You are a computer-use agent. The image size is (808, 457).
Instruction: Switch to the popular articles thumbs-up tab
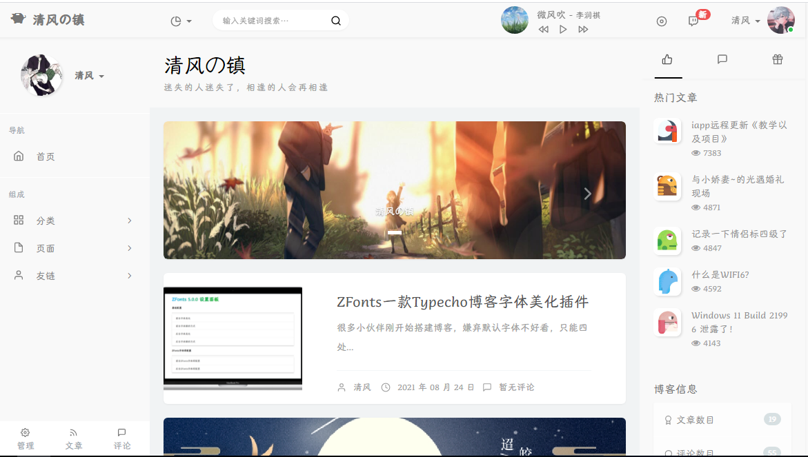click(667, 60)
